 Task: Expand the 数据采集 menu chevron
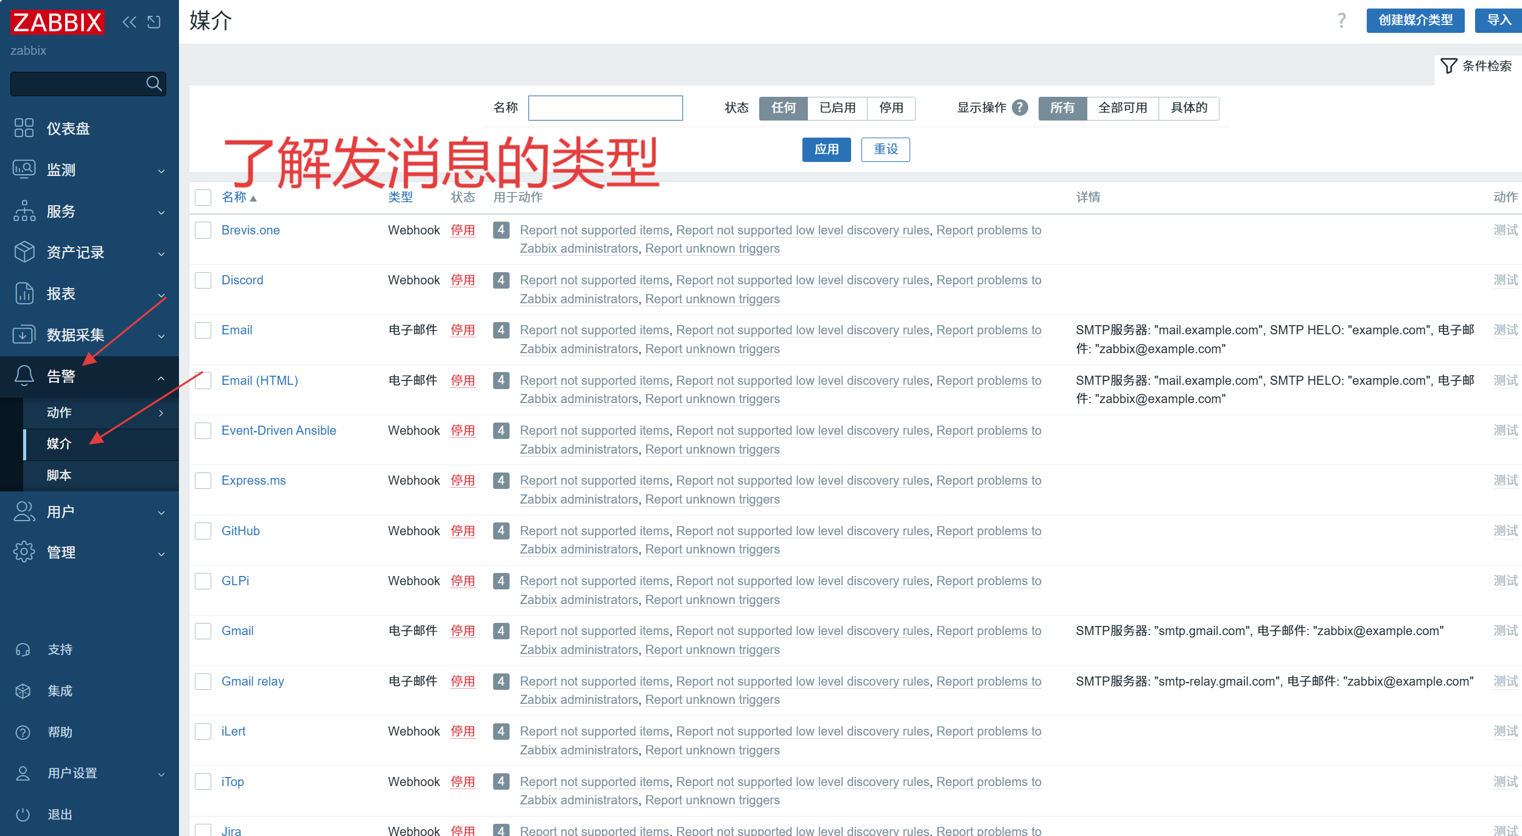point(161,336)
